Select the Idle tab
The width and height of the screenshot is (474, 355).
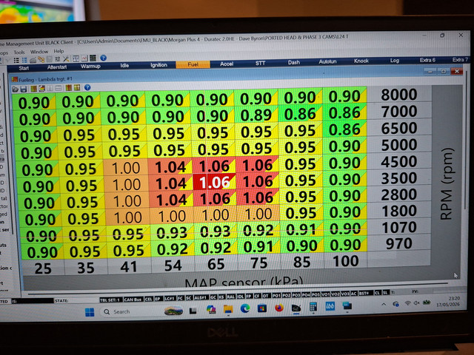(x=124, y=65)
